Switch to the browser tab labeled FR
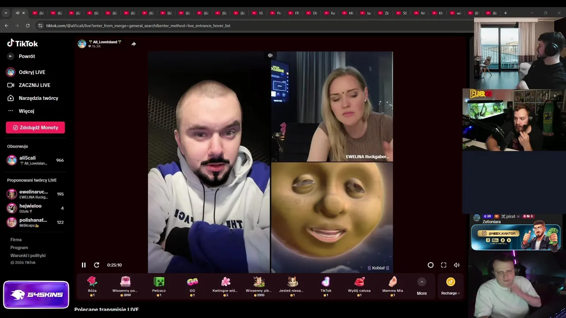Viewport: 566px width, 318px height. tap(294, 13)
